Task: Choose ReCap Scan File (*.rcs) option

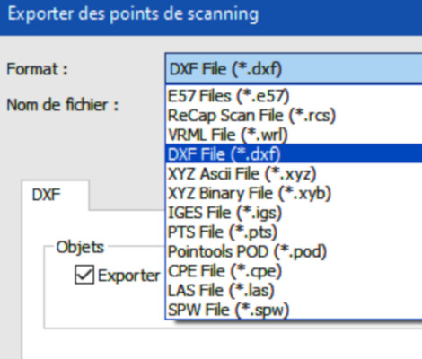Action: coord(294,115)
